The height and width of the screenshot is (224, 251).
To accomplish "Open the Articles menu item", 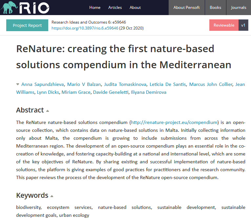I will [x=115, y=8].
